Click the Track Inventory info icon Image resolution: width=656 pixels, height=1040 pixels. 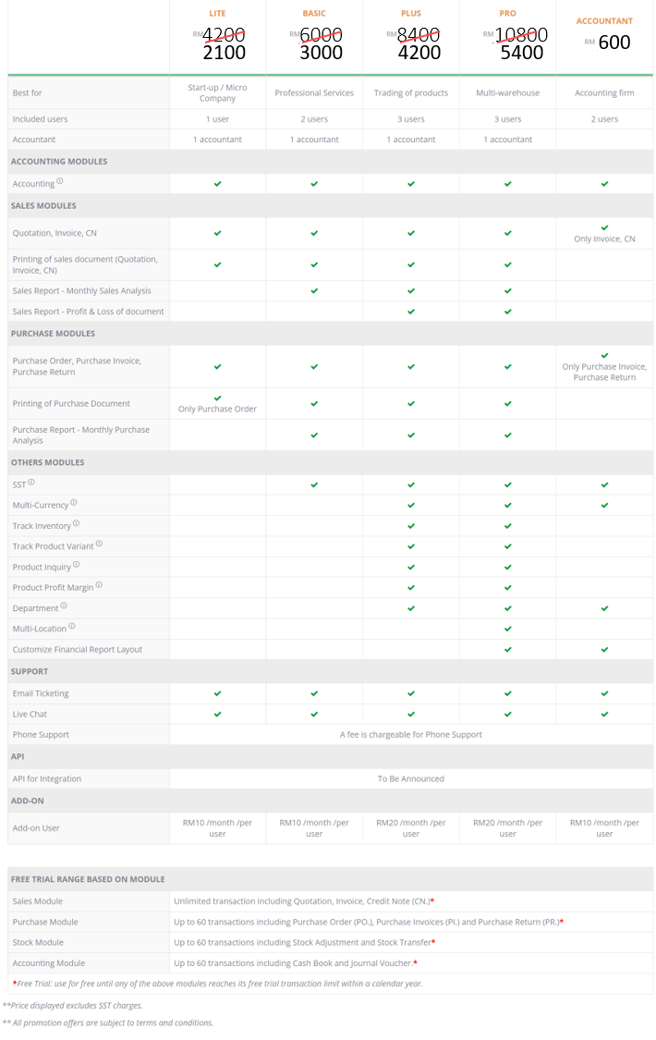point(76,523)
